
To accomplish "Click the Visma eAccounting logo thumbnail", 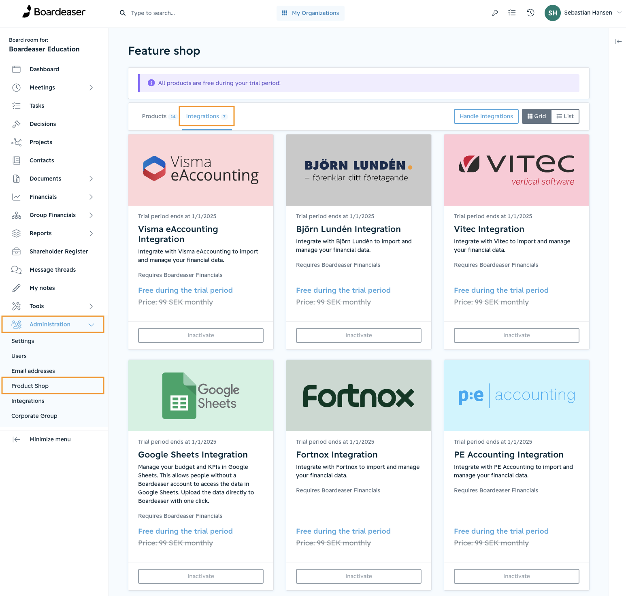I will coord(201,170).
